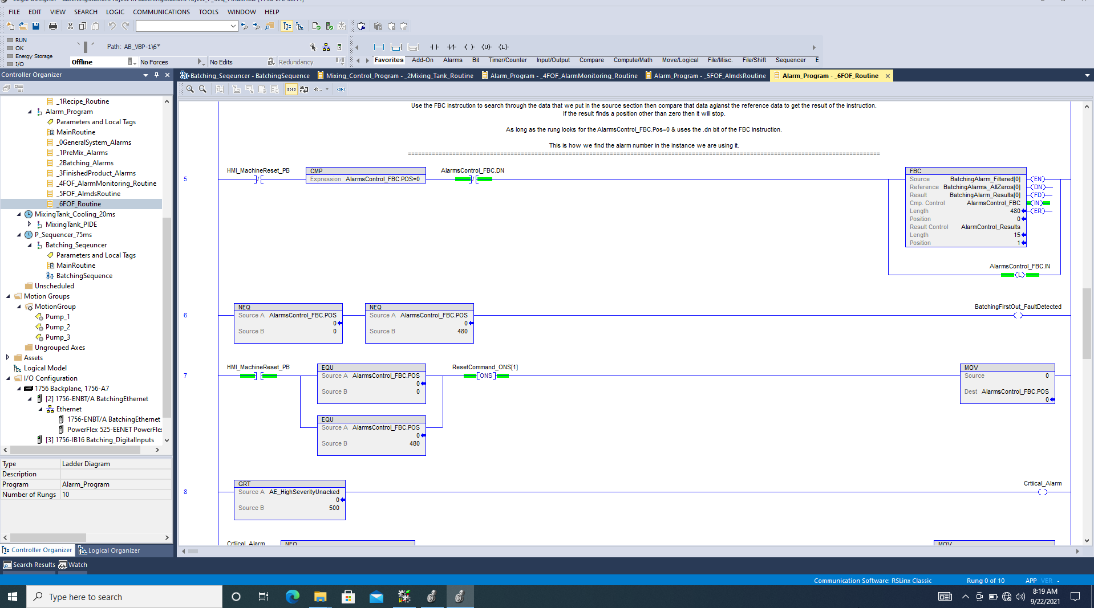Switch to the Mixing_Control_Program _2Mixing_Tank_Routine tab
The image size is (1094, 608).
coord(395,76)
